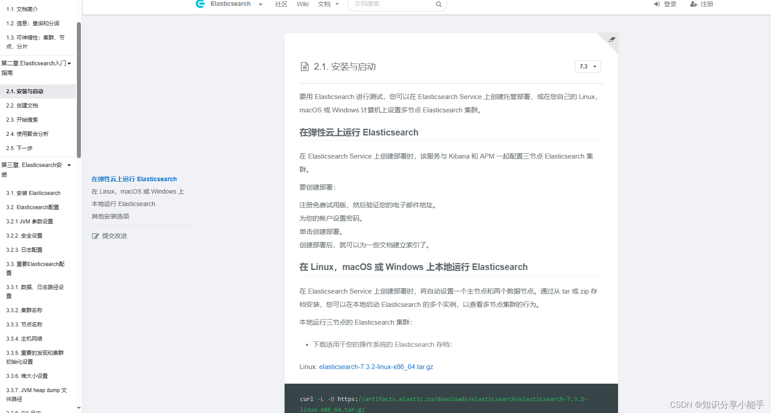Jump to 在弹性云上运行 Elasticsearch anchor link
The image size is (771, 413).
[134, 179]
